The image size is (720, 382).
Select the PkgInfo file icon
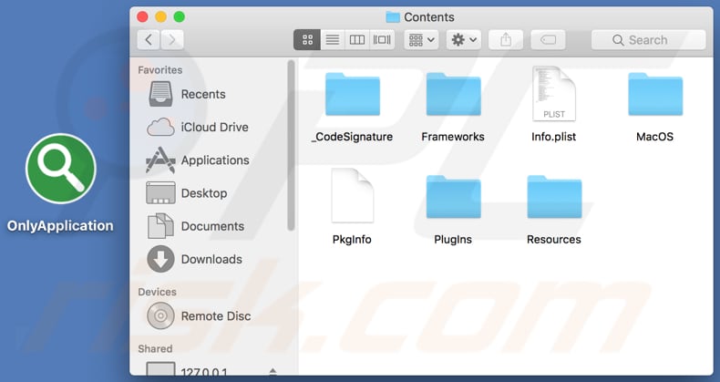click(x=352, y=196)
